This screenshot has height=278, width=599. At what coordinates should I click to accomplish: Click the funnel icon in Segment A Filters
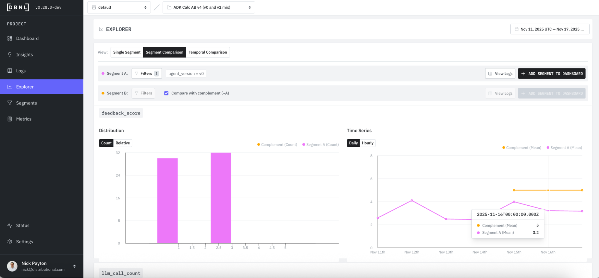click(x=137, y=74)
